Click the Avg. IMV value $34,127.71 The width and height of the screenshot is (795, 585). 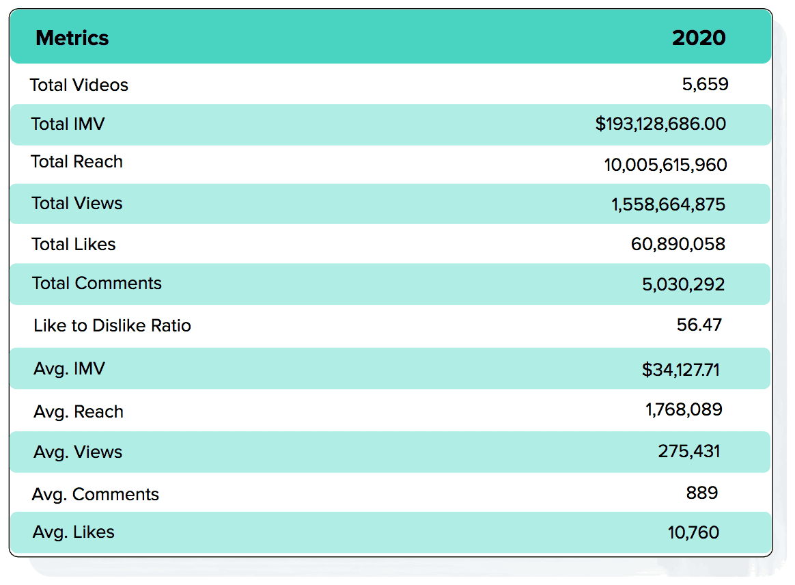(x=680, y=370)
